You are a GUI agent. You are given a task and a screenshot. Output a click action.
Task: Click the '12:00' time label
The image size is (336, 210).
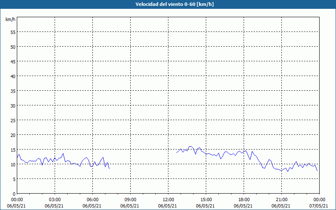168,200
